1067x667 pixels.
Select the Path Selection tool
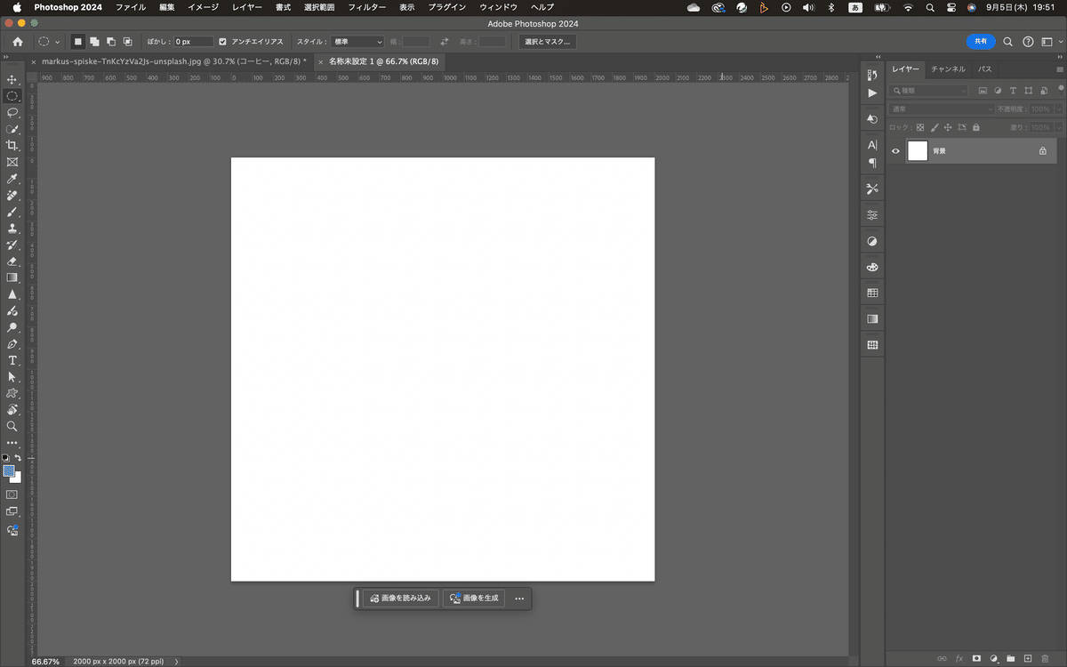point(12,377)
